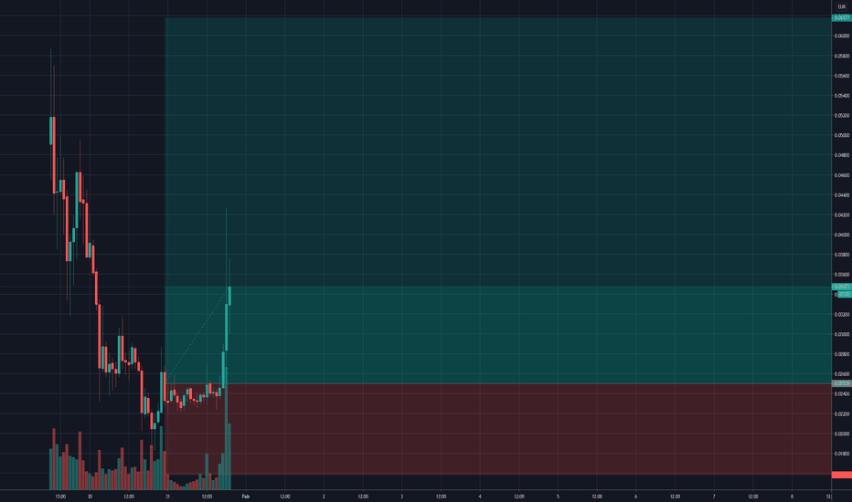The height and width of the screenshot is (502, 852).
Task: Click the tallest green volume bar
Action: (226, 428)
